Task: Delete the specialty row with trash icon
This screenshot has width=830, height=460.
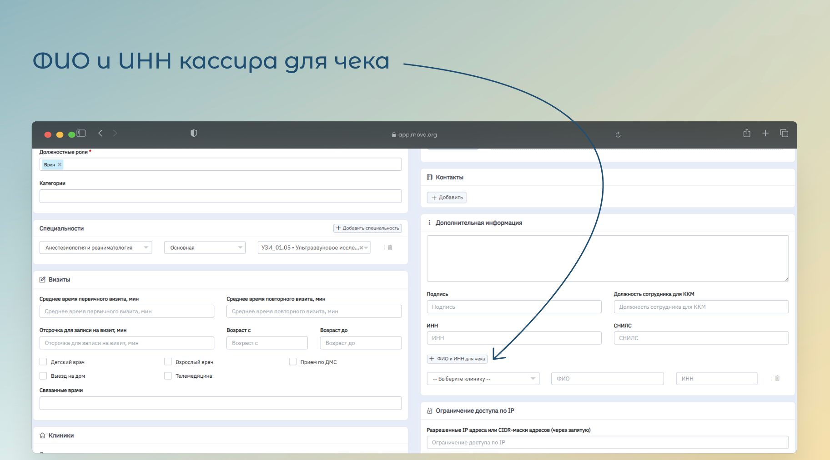Action: (x=390, y=247)
